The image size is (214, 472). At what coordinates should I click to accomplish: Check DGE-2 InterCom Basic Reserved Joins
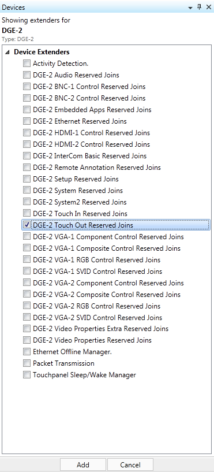27,155
